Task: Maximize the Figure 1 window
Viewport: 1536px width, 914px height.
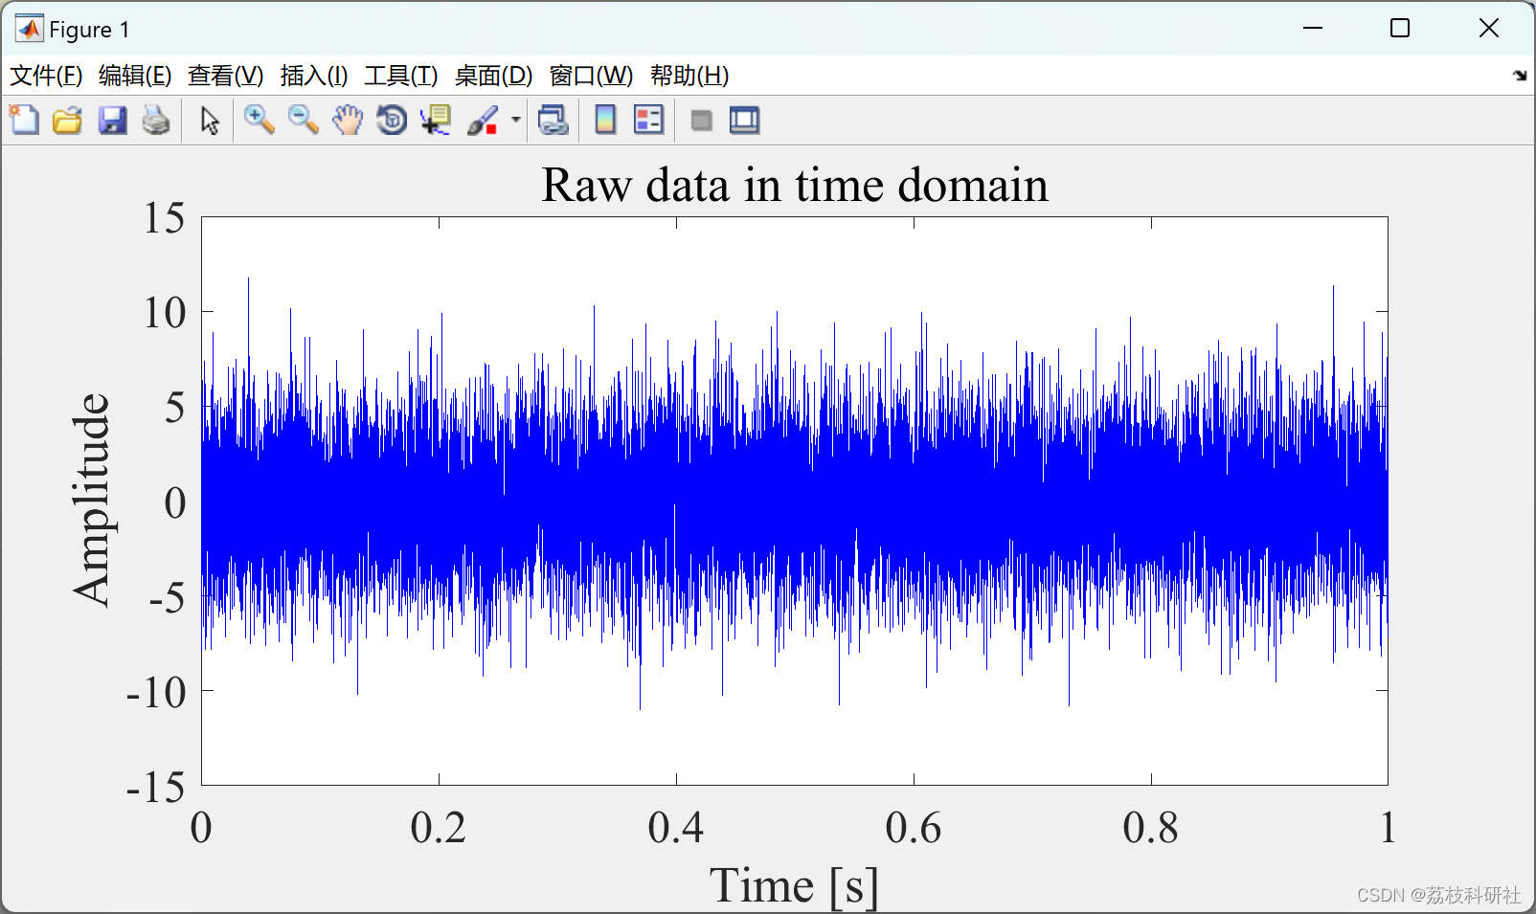Action: pos(1400,29)
